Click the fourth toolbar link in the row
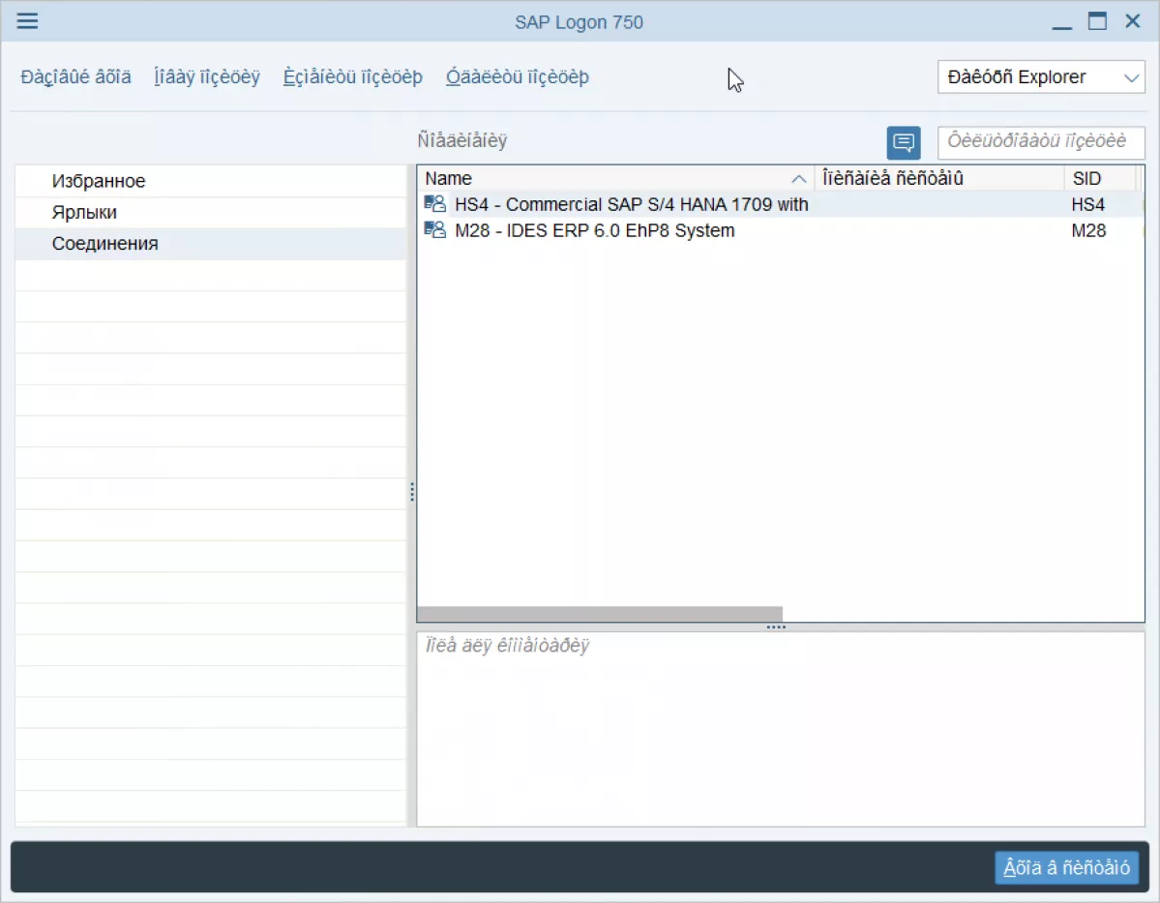The height and width of the screenshot is (903, 1160). 518,77
